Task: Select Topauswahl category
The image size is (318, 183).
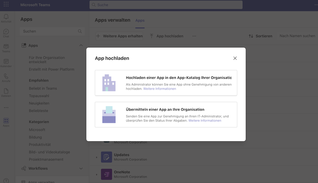Action: click(39, 96)
